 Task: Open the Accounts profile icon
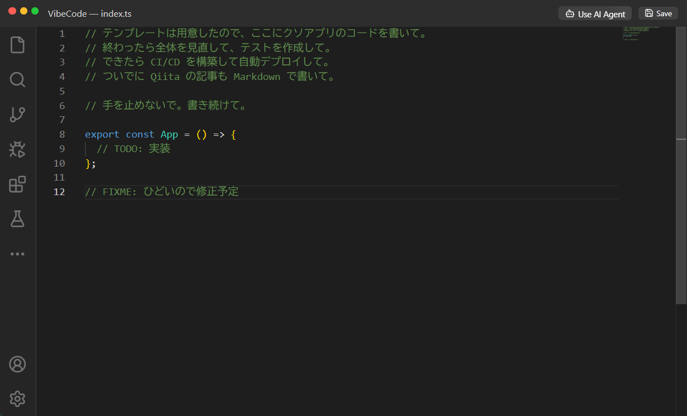point(18,364)
